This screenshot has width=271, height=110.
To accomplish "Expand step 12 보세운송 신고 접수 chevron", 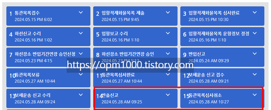I will pyautogui.click(x=255, y=74).
